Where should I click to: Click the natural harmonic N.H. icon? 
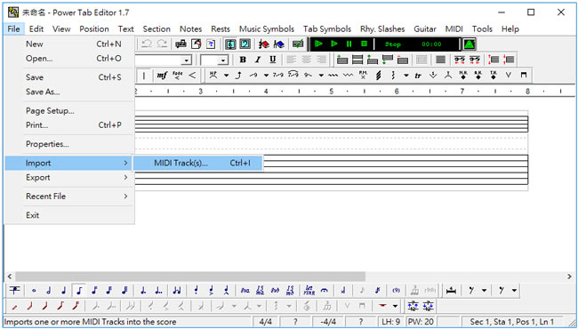click(x=463, y=76)
